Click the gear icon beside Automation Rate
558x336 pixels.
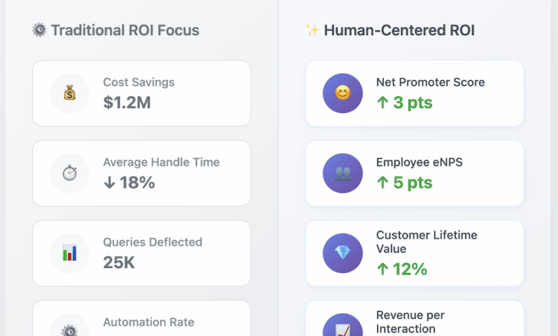coord(69,330)
